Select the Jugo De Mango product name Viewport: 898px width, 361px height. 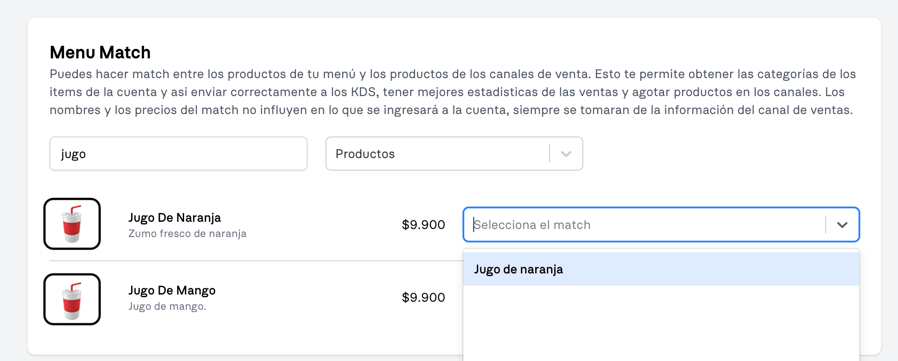[x=172, y=291]
